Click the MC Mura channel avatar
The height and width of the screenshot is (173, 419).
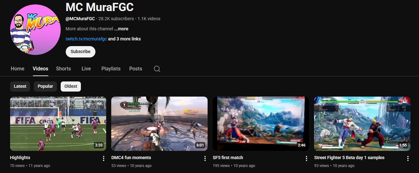pyautogui.click(x=35, y=30)
